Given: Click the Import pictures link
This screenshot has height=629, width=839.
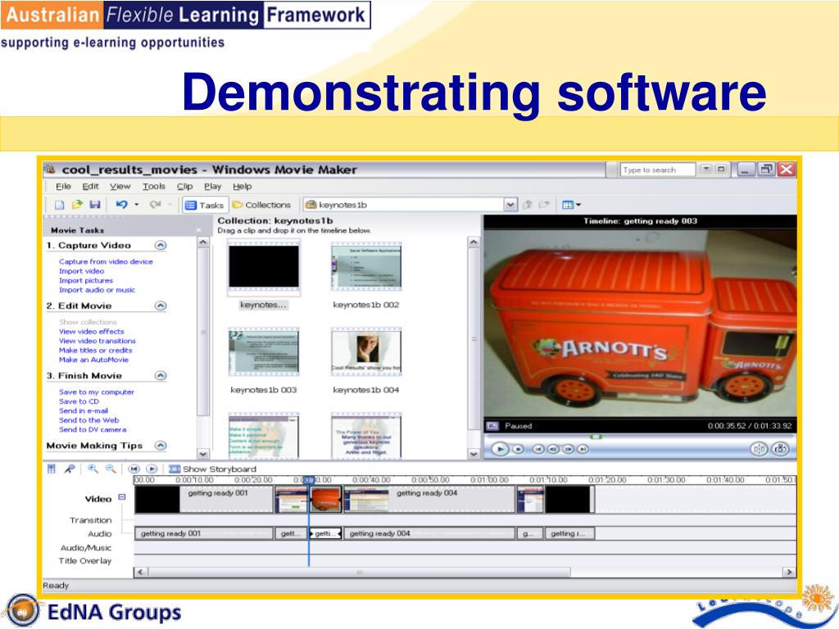Looking at the screenshot, I should pos(86,280).
